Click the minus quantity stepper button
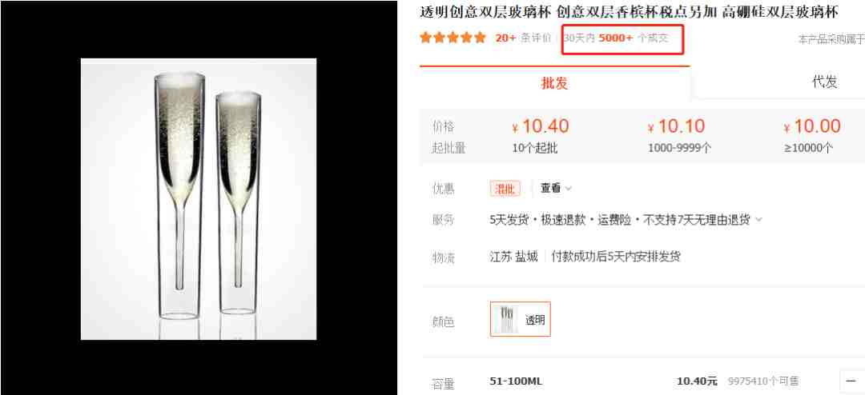This screenshot has width=865, height=395. click(851, 381)
